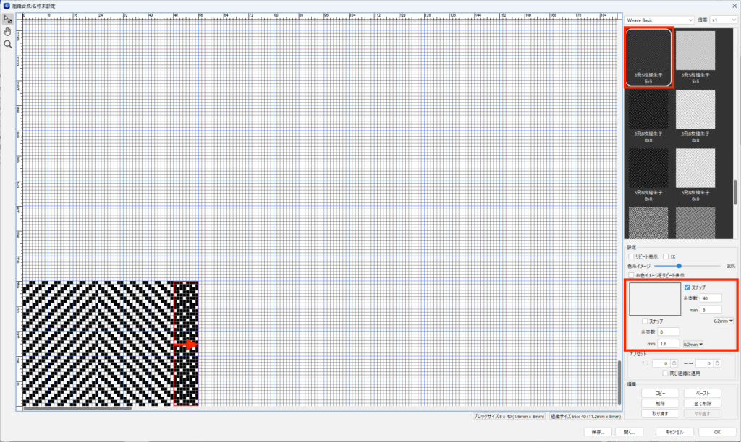Click the vertical offset stepper arrows
Image resolution: width=741 pixels, height=442 pixels.
[674, 363]
